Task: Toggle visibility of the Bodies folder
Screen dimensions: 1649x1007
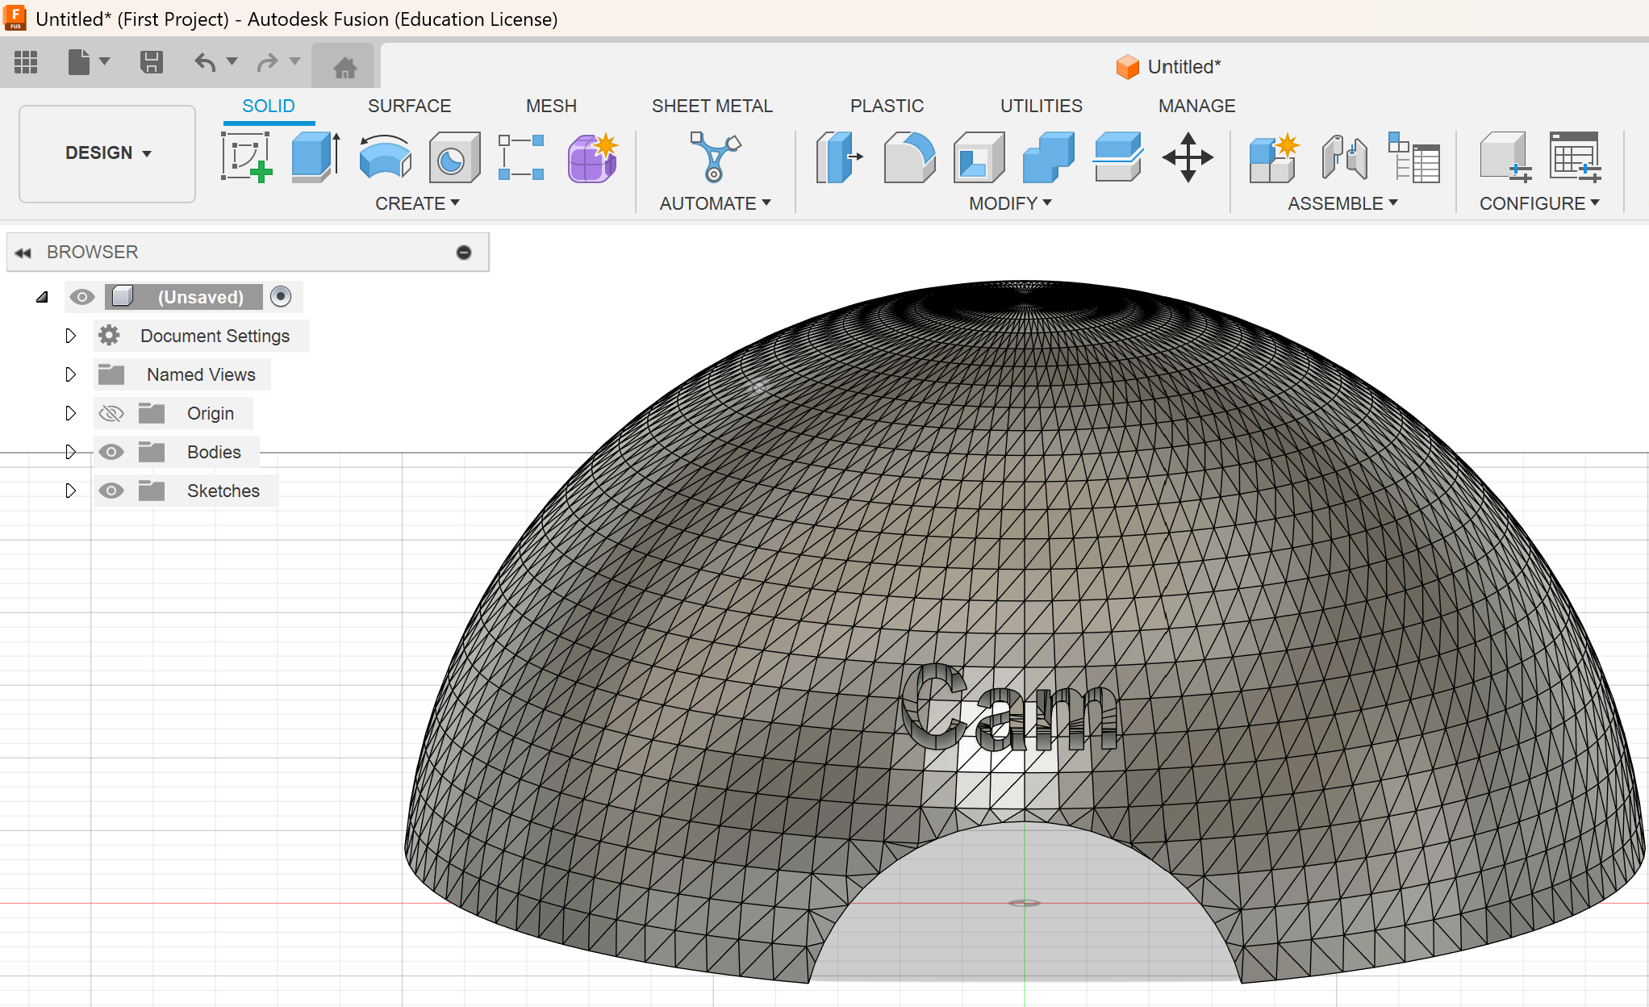Action: (x=111, y=451)
